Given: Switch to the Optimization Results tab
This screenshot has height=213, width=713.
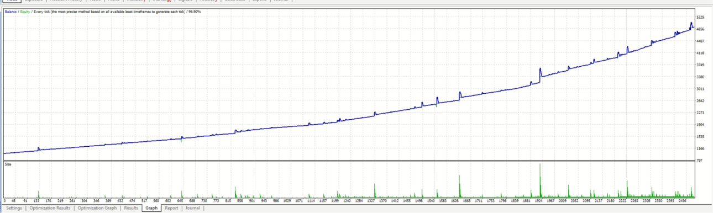Looking at the screenshot, I should pyautogui.click(x=50, y=209).
